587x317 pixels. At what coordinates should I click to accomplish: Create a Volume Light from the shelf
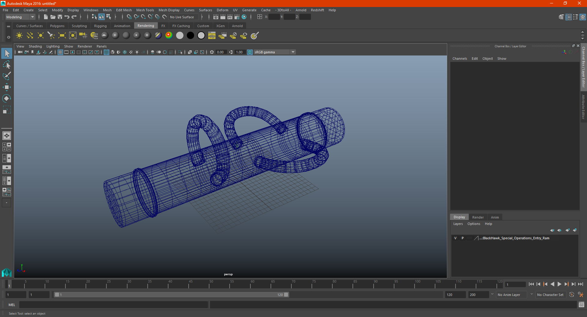(73, 36)
